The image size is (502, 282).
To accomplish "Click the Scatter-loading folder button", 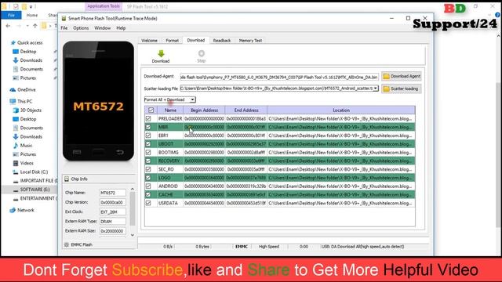I will pos(402,89).
